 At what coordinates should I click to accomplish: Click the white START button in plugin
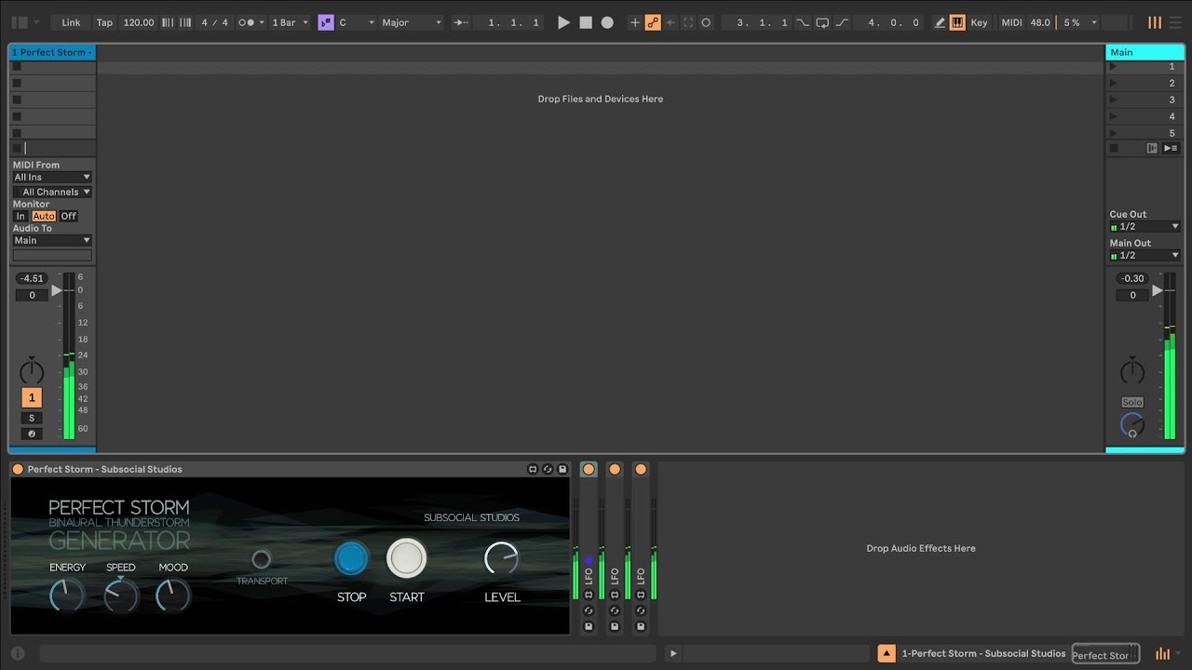[x=406, y=558]
